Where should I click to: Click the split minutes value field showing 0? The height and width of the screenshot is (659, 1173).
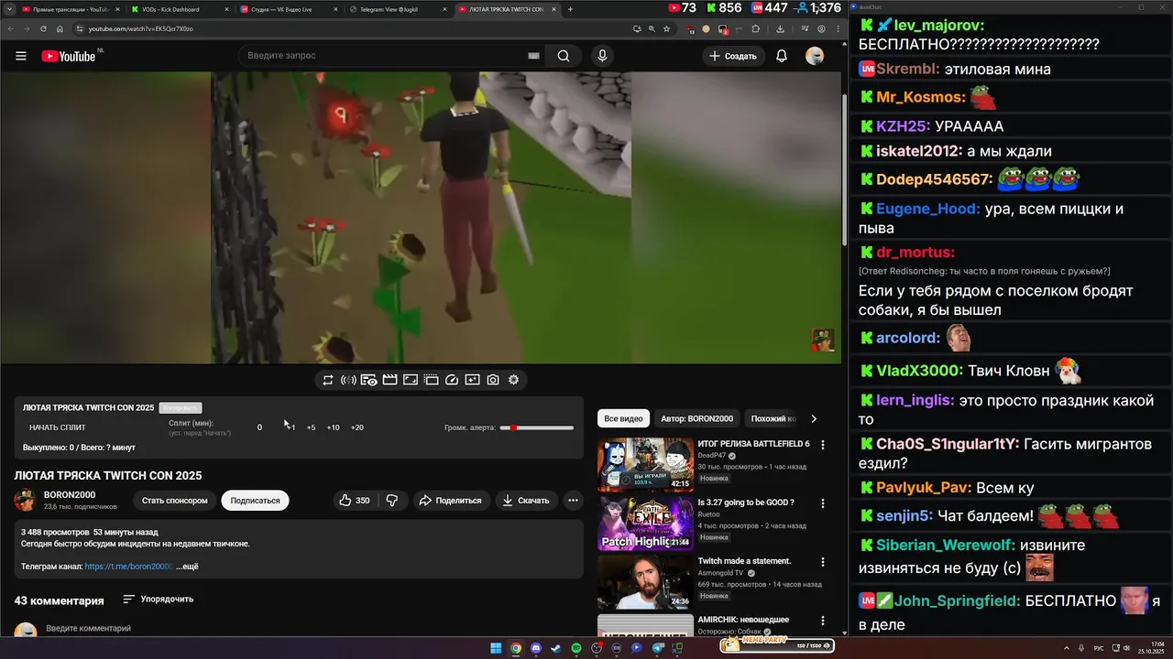click(259, 427)
